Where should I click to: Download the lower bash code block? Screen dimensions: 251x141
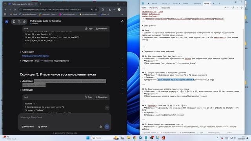(x=102, y=97)
